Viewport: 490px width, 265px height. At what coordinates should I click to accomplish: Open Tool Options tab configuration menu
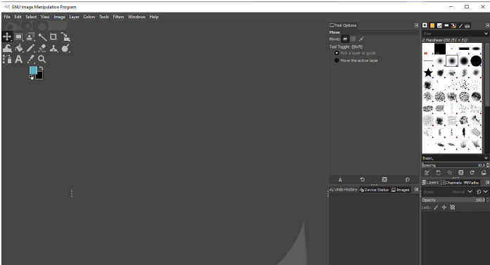416,25
